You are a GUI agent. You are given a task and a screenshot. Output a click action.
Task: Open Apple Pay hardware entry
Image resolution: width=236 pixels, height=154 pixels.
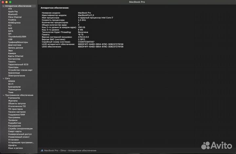click(x=13, y=11)
